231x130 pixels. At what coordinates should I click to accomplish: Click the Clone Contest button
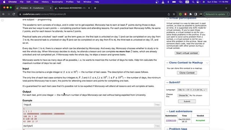[x=187, y=73]
